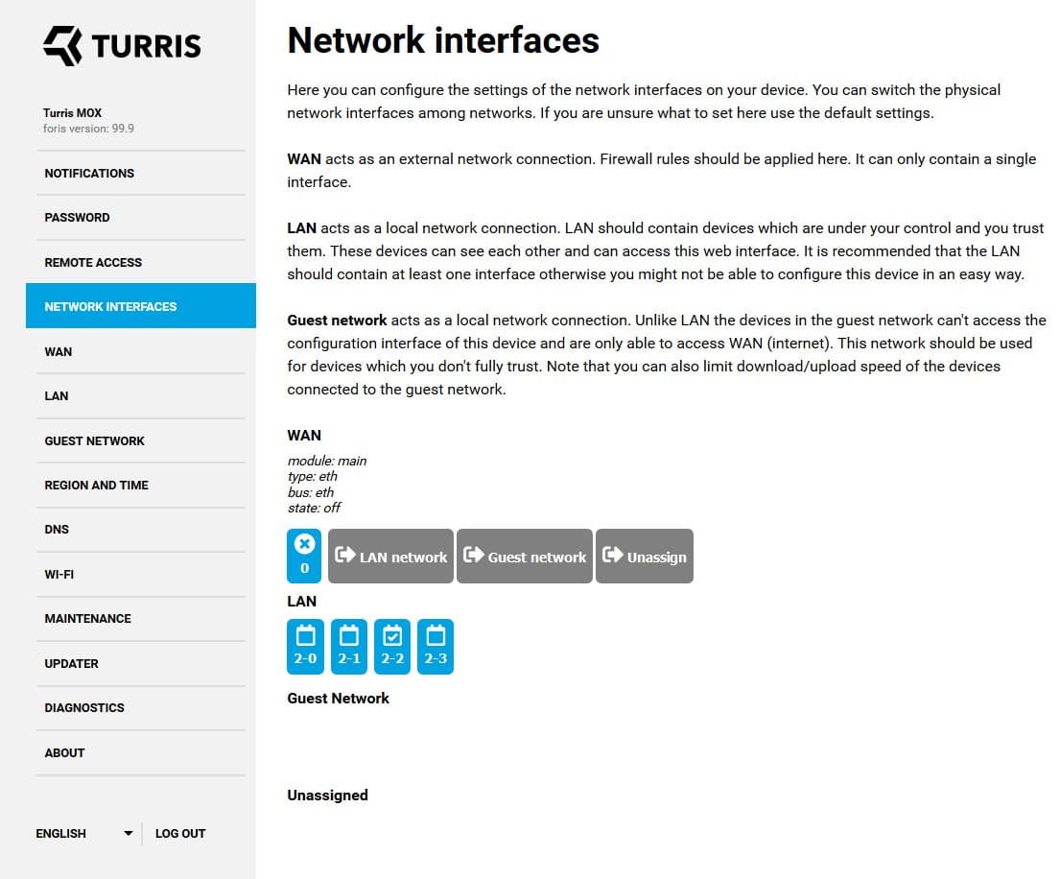
Task: Open the English language dropdown
Action: (84, 833)
